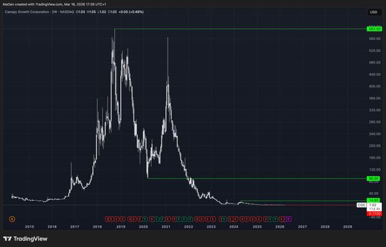Image resolution: width=386 pixels, height=247 pixels.
Task: Open the USD currency selector
Action: [x=374, y=12]
